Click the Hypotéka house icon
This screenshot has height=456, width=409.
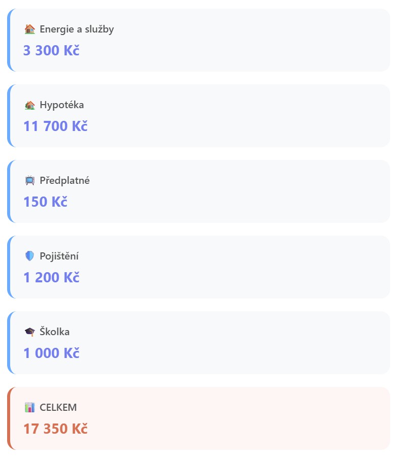pos(29,105)
